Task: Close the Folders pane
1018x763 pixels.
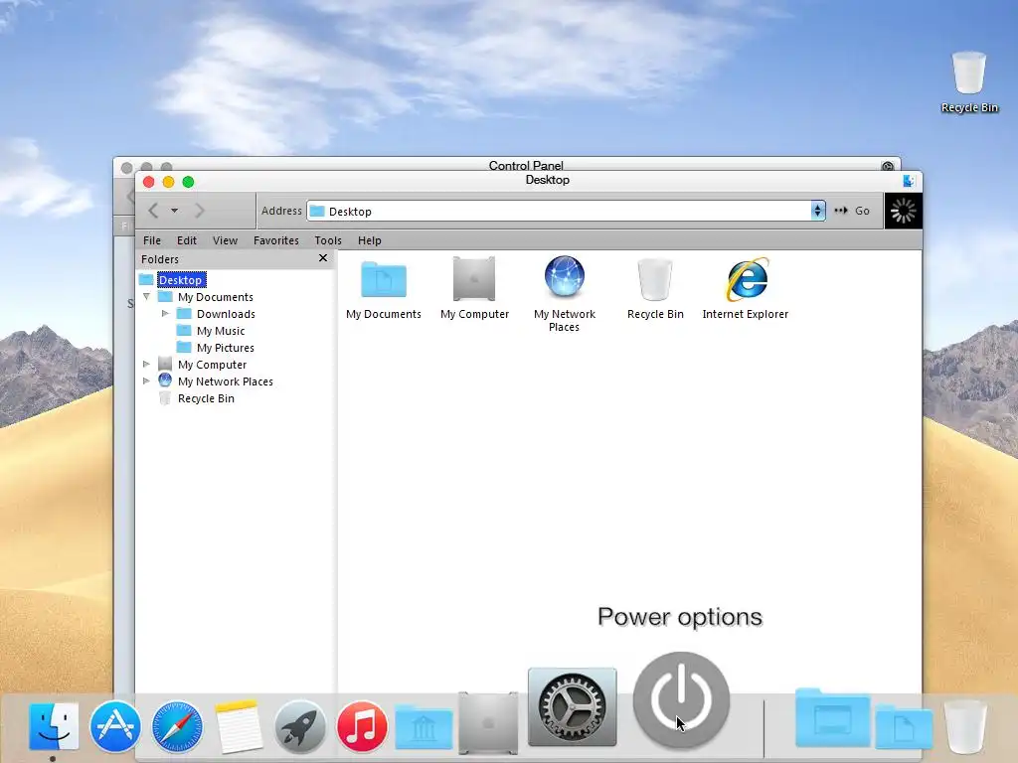Action: pos(323,258)
